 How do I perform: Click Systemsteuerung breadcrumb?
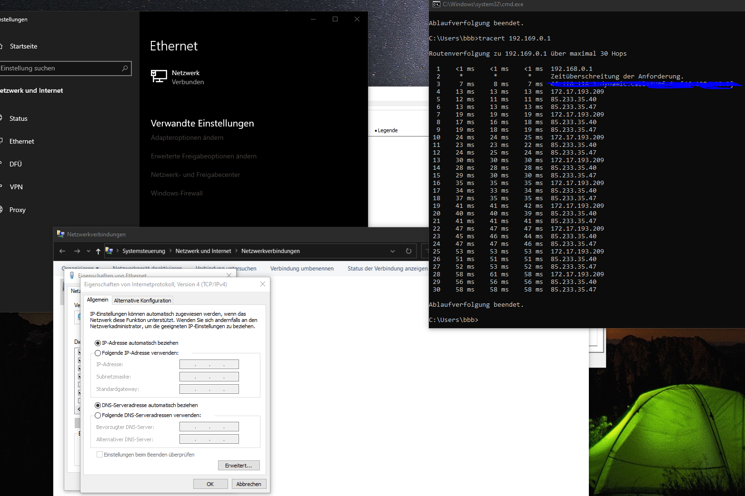pos(144,251)
